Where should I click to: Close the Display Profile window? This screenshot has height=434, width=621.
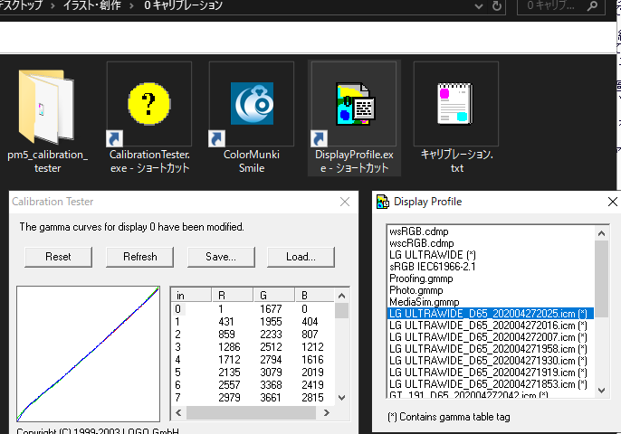click(612, 202)
